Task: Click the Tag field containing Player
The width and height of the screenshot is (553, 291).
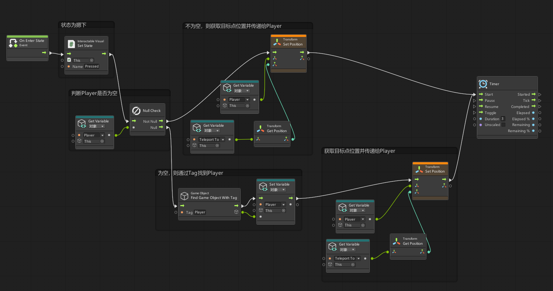Action: click(x=200, y=212)
